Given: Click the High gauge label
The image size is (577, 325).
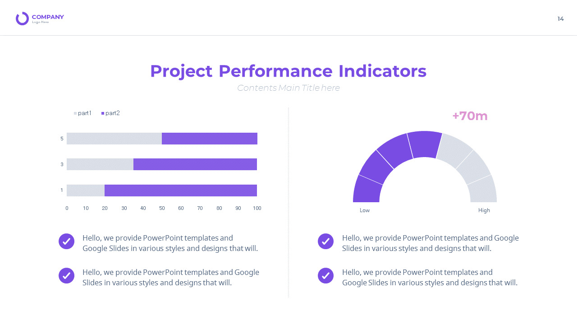Looking at the screenshot, I should [484, 210].
